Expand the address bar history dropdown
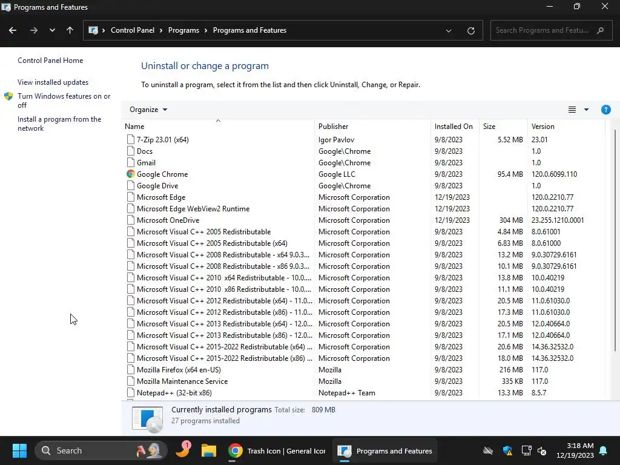 (449, 30)
